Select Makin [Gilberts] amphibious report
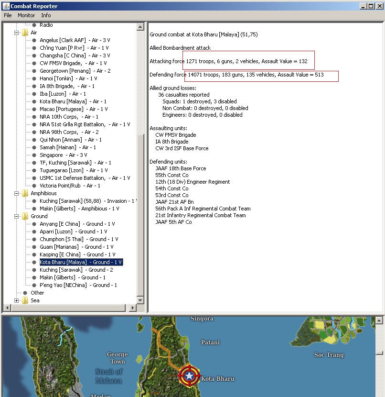This screenshot has width=385, height=397. tap(79, 209)
